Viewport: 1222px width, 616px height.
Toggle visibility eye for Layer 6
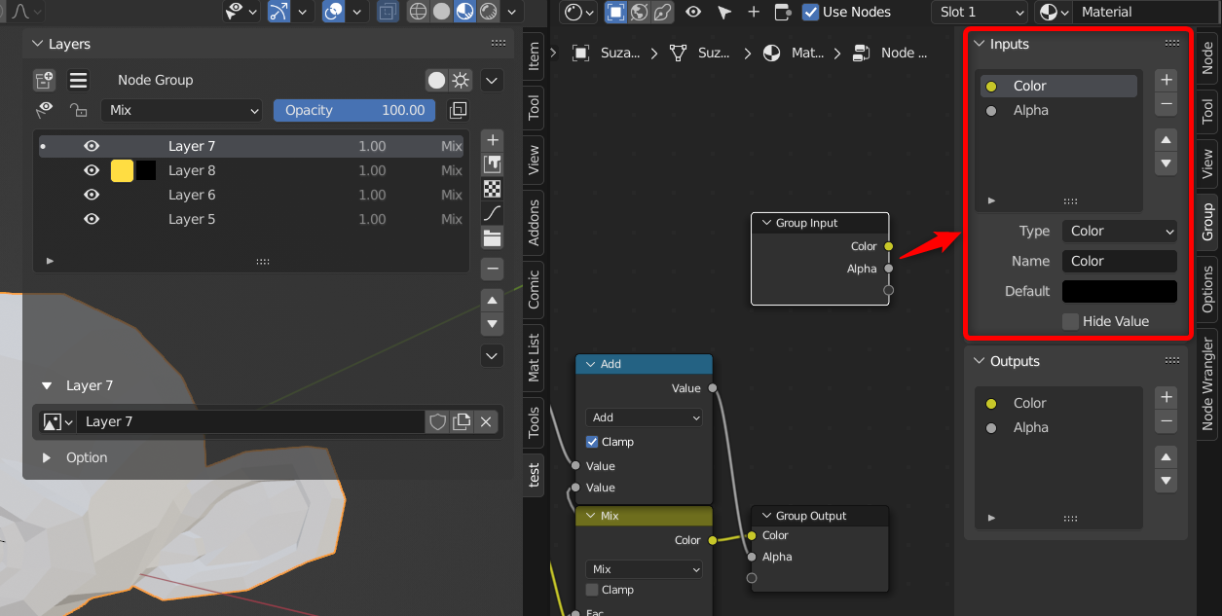coord(92,195)
